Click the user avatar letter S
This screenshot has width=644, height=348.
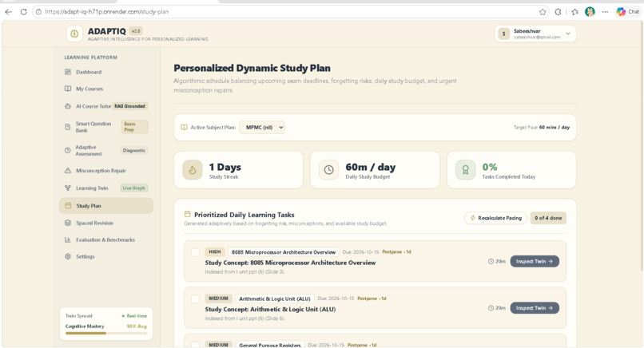coord(504,34)
